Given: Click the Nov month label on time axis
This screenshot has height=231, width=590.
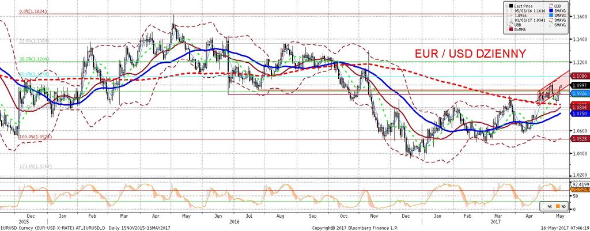Looking at the screenshot, I should (373, 217).
